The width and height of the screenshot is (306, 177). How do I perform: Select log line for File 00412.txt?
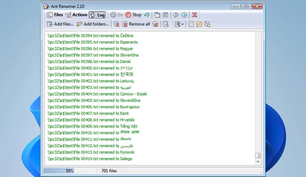tap(90, 146)
